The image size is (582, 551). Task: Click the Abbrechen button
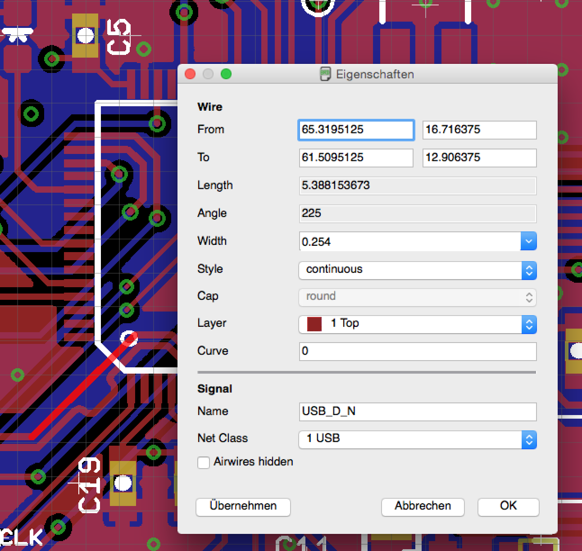coord(423,506)
